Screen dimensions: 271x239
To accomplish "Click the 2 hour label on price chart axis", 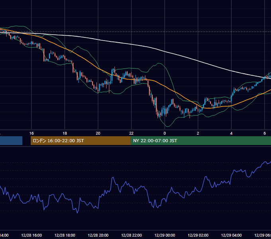I will click(198, 133).
